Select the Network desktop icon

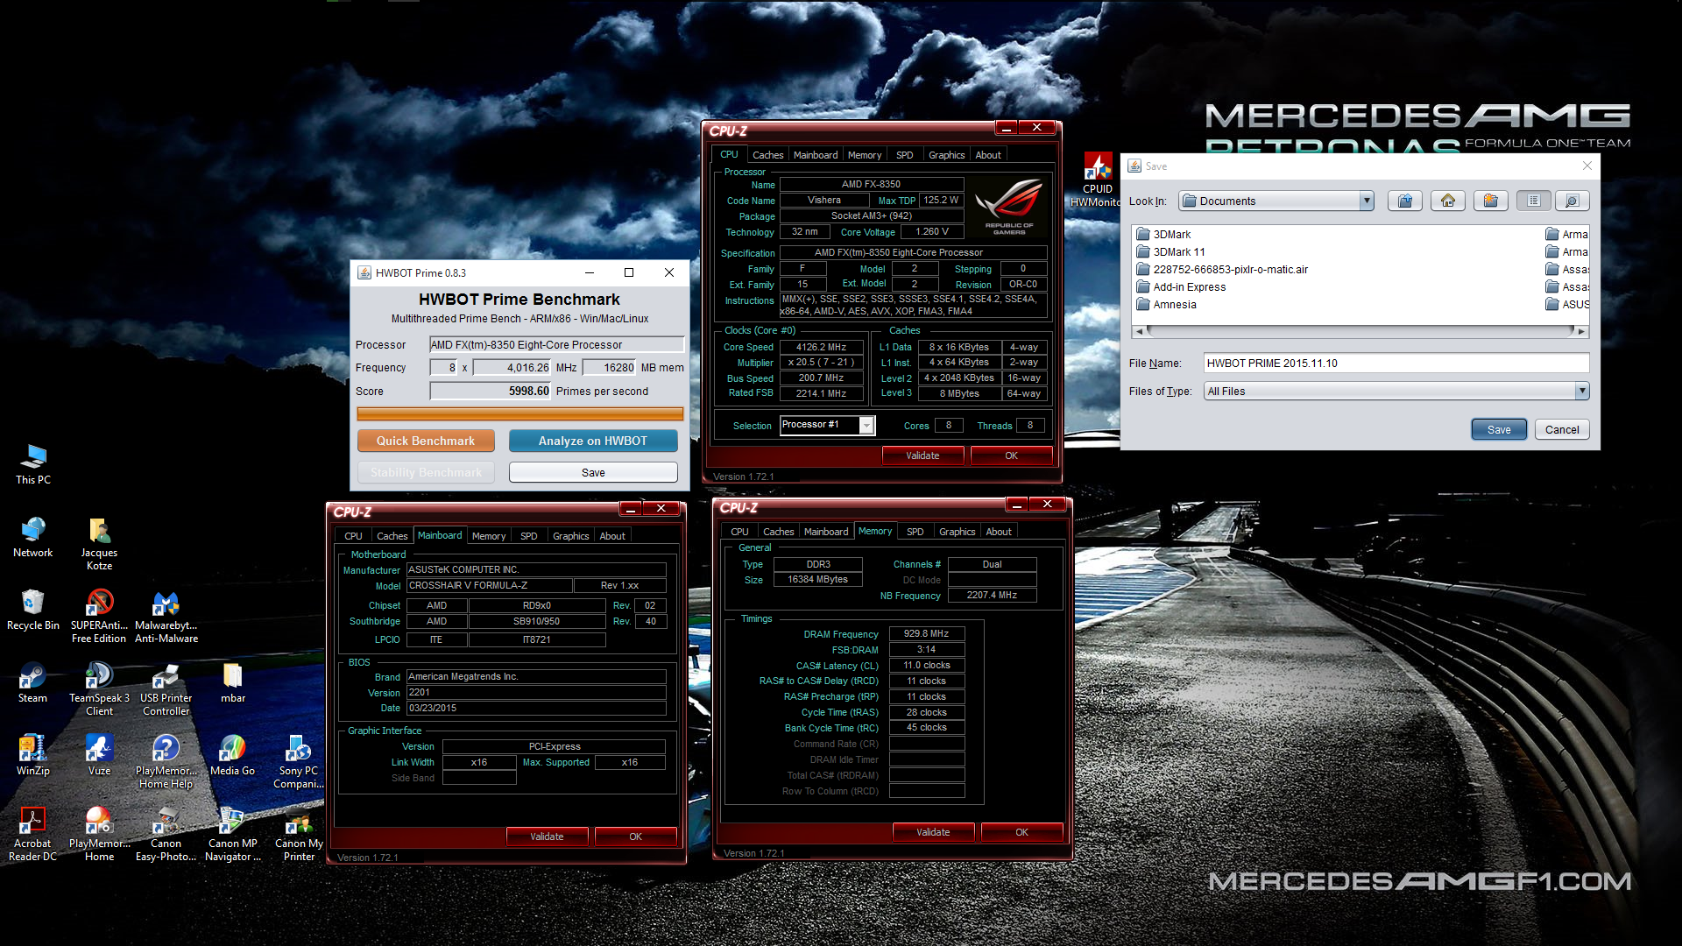[33, 537]
